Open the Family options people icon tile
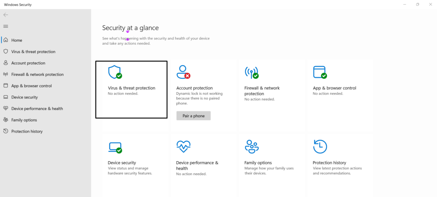This screenshot has height=197, width=437. tap(251, 147)
